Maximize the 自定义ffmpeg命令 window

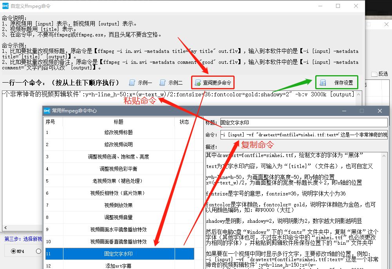[338, 6]
